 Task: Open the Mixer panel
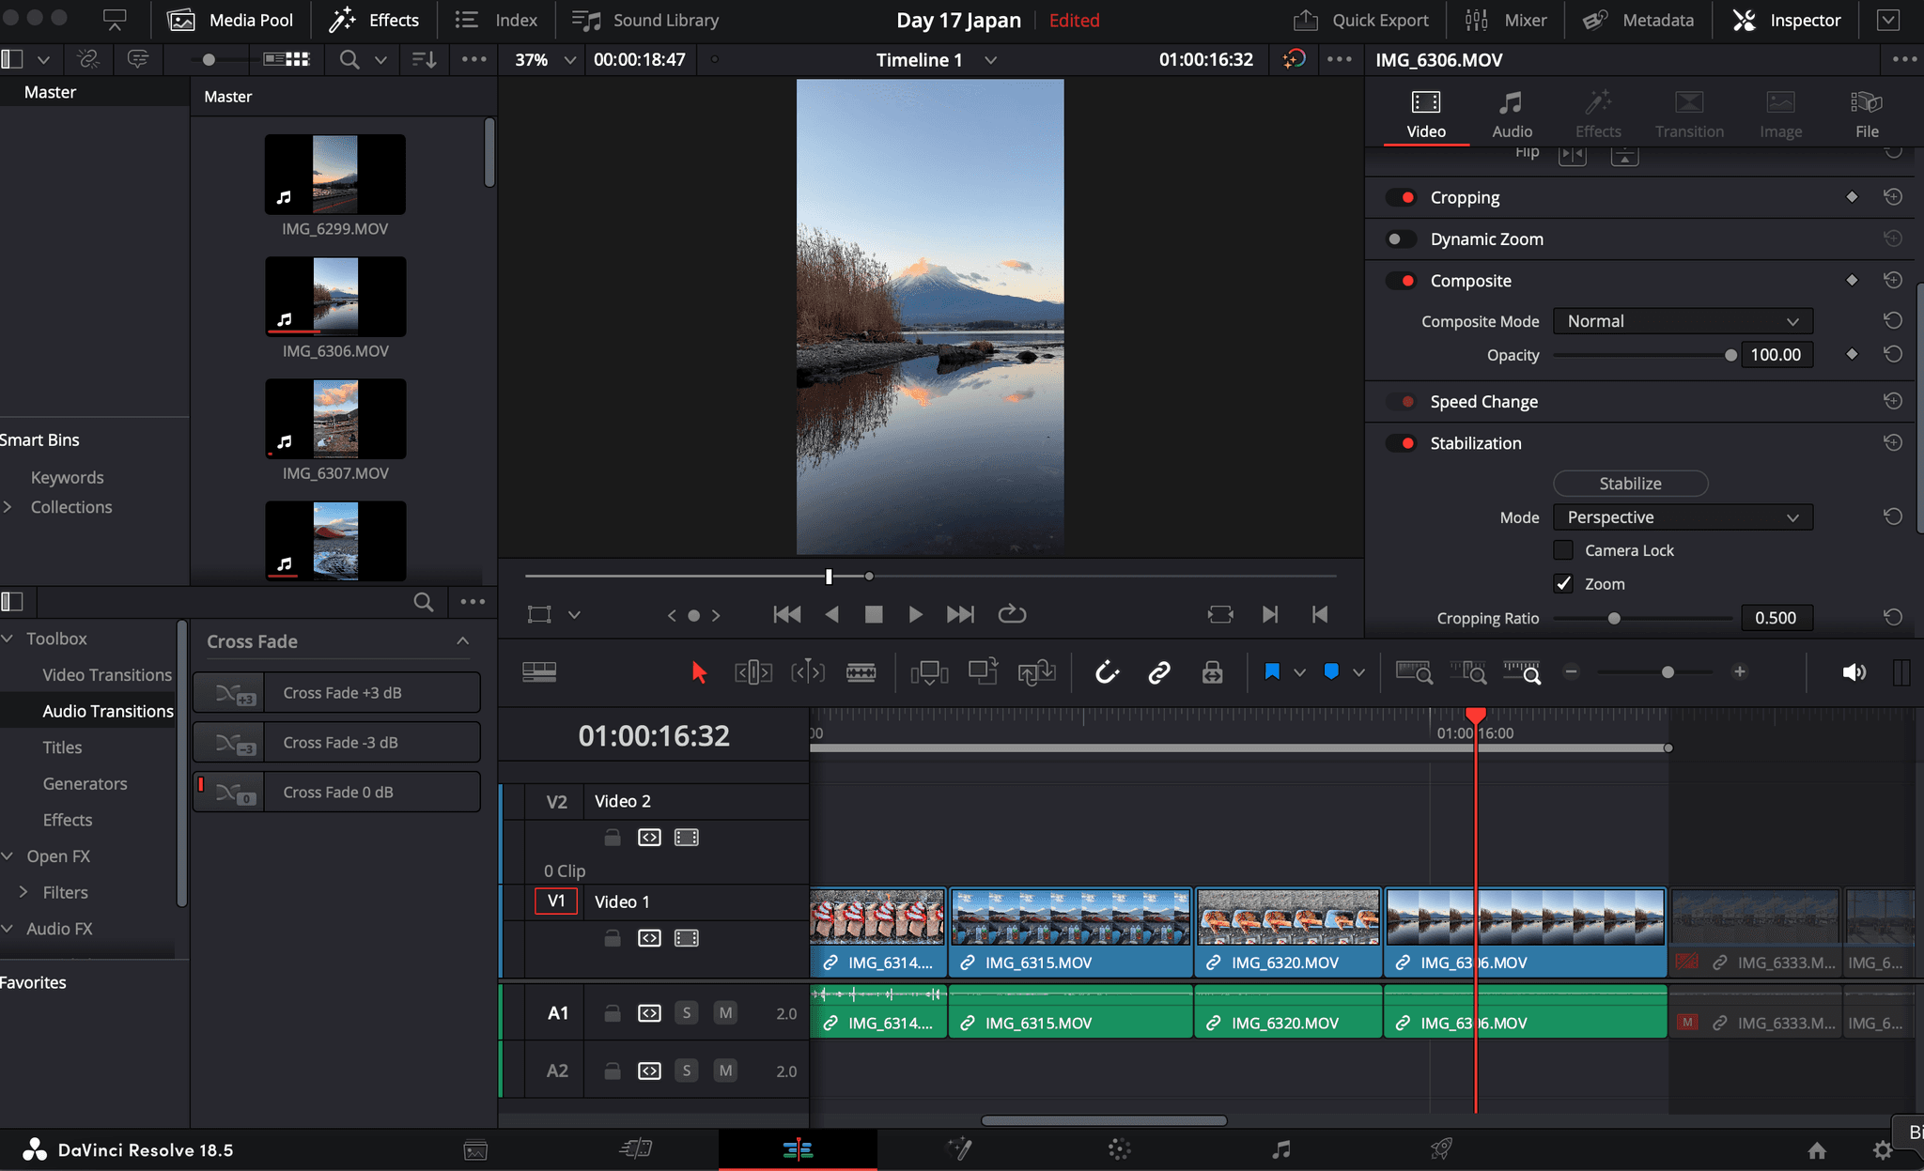point(1505,20)
